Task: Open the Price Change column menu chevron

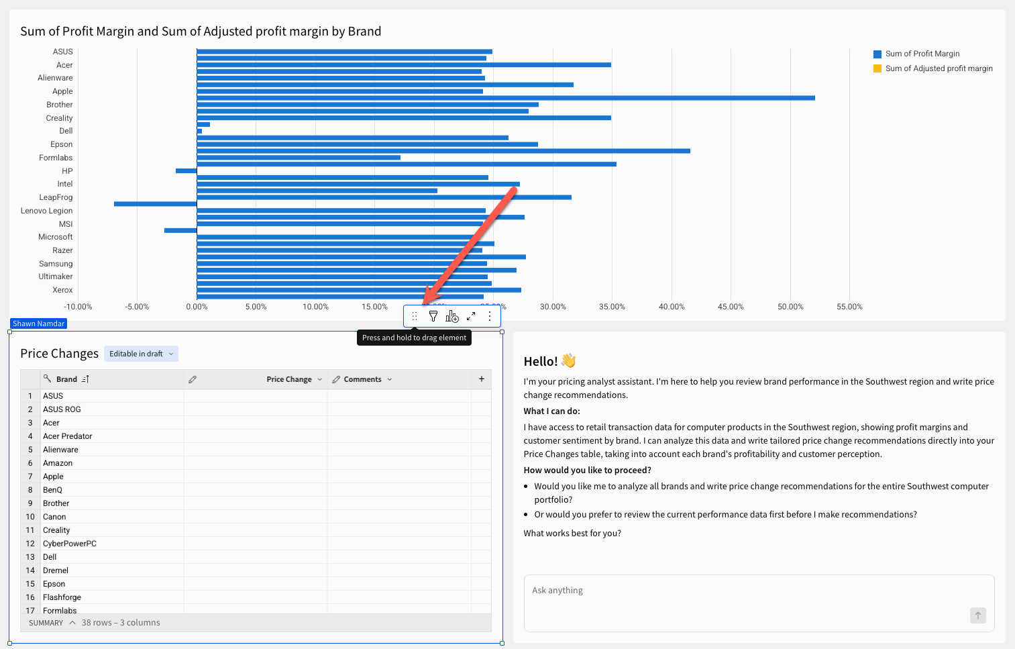Action: tap(320, 379)
